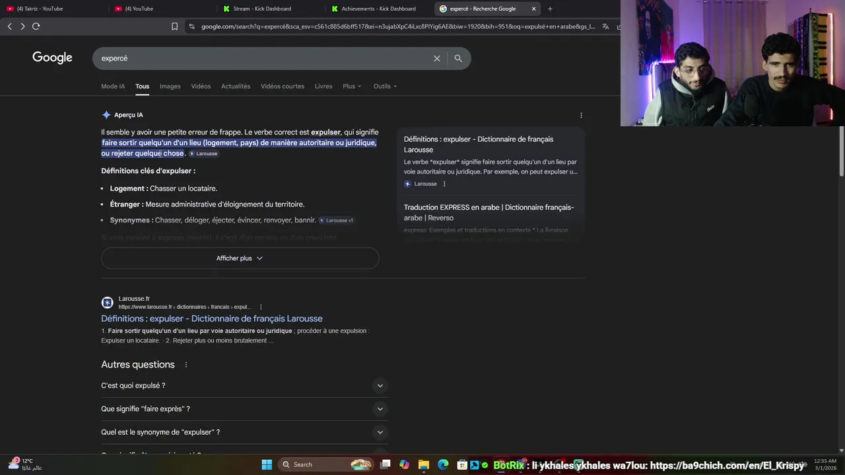Click the Synonymes bullet line
Screen dimensions: 845x475
(x=213, y=220)
